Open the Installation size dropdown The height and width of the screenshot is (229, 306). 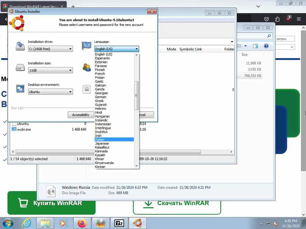coord(50,70)
